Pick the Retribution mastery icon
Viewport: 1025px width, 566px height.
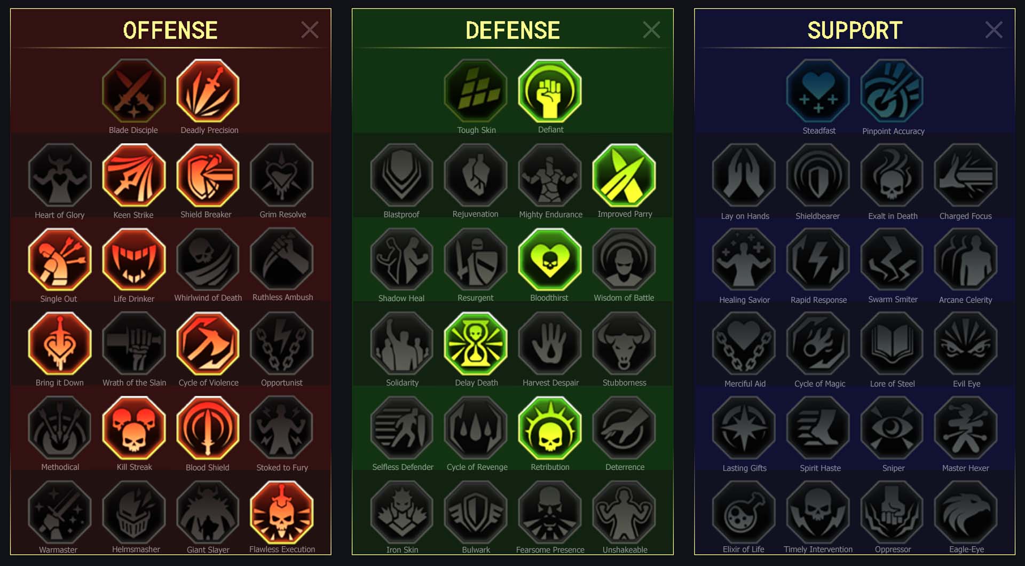click(550, 428)
